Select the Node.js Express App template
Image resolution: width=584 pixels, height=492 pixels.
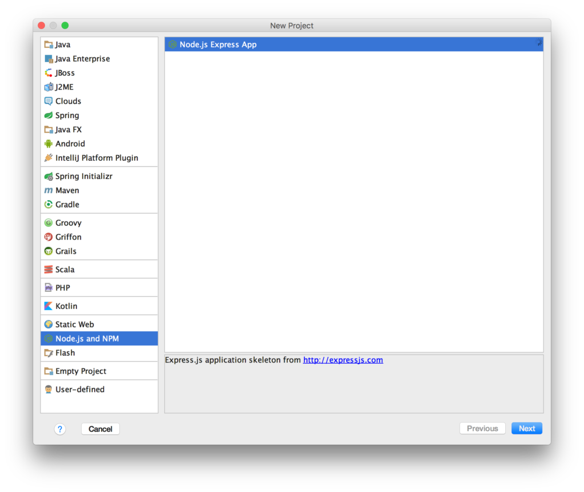click(354, 44)
